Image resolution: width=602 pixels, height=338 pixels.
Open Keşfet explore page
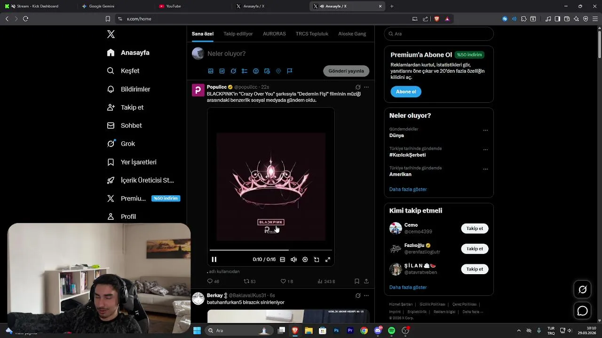123,71
